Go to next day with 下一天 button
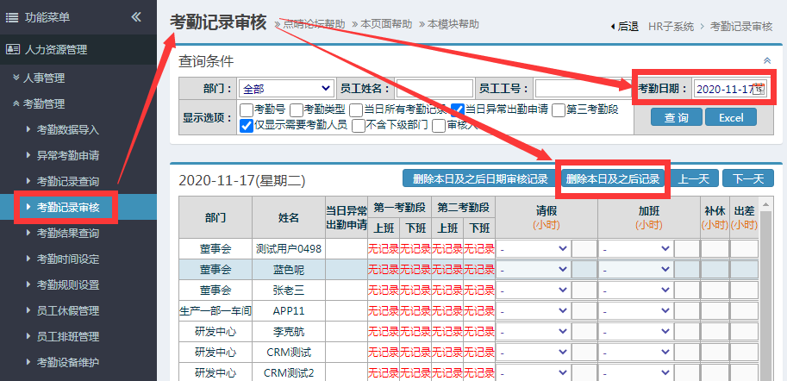Viewport: 787px width, 381px height. 747,178
